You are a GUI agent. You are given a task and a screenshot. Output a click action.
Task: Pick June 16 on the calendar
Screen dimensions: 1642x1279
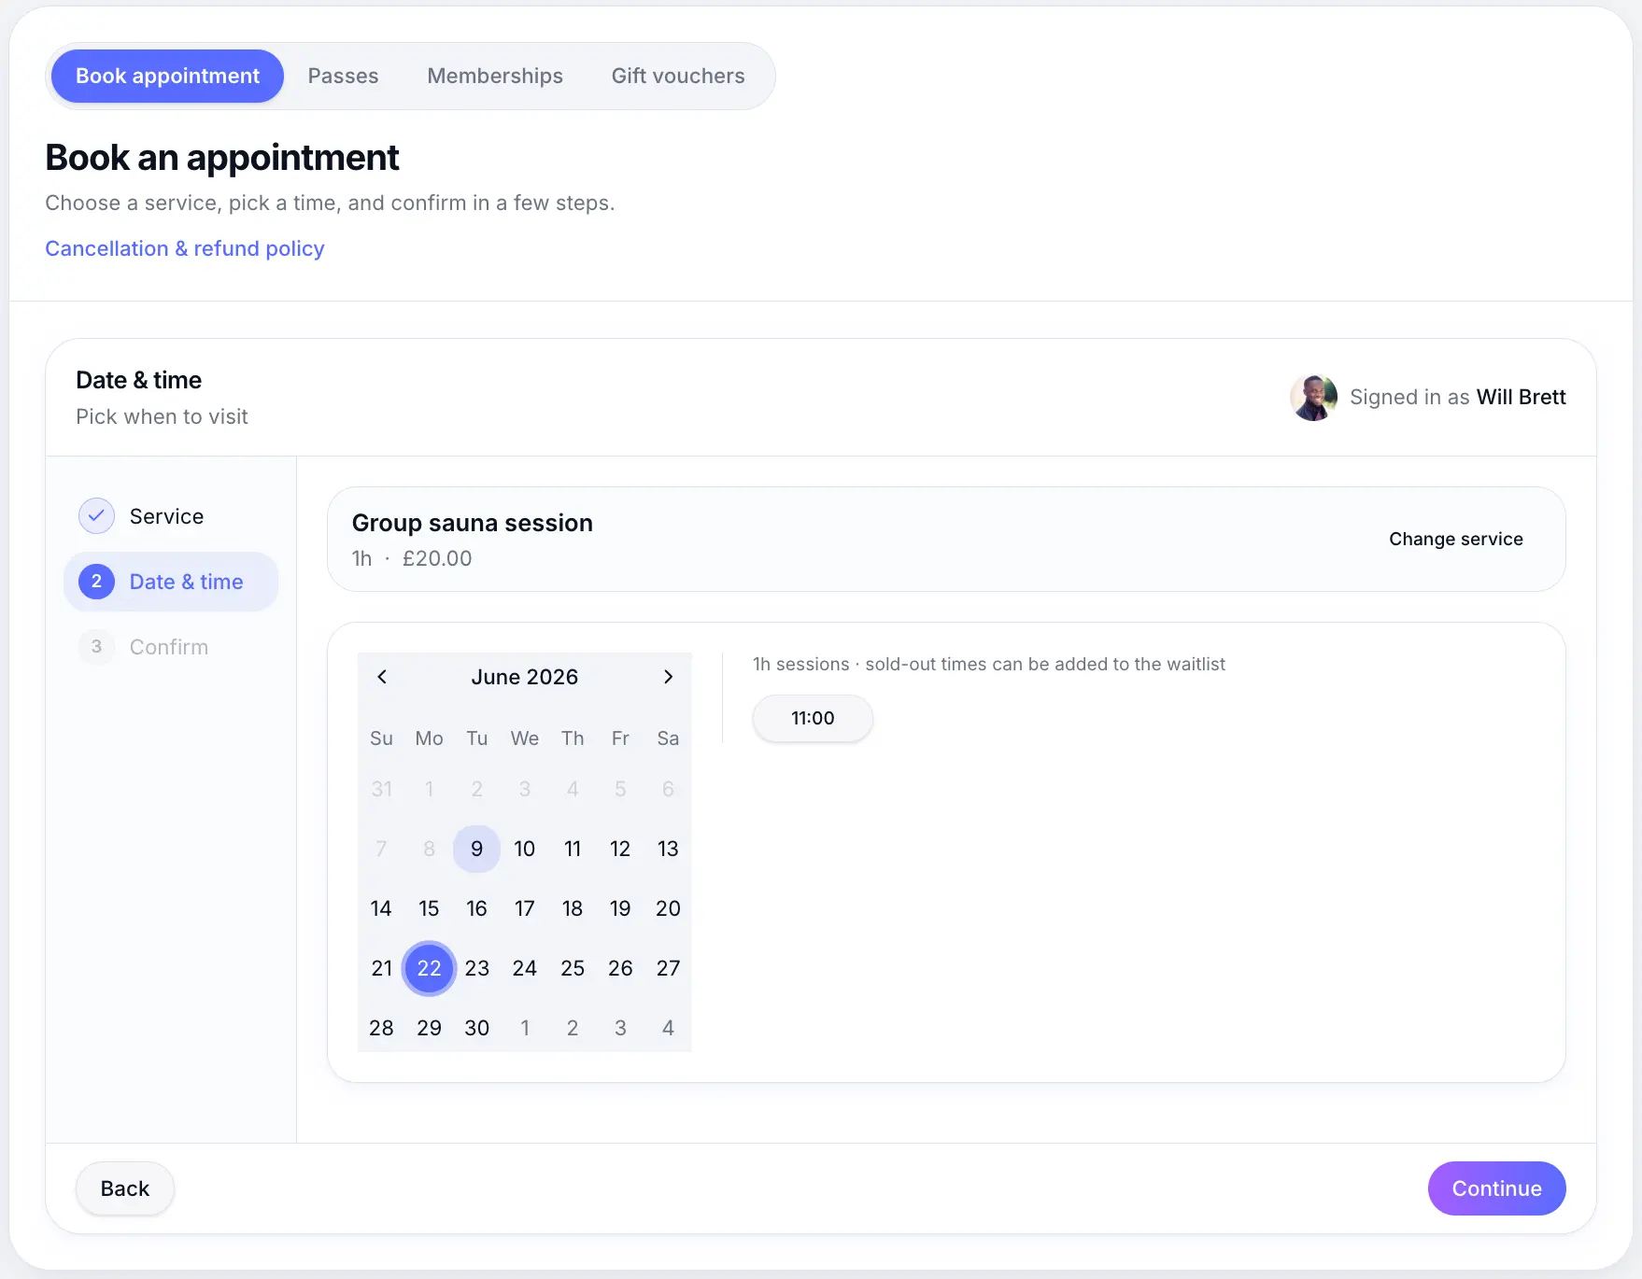476,908
